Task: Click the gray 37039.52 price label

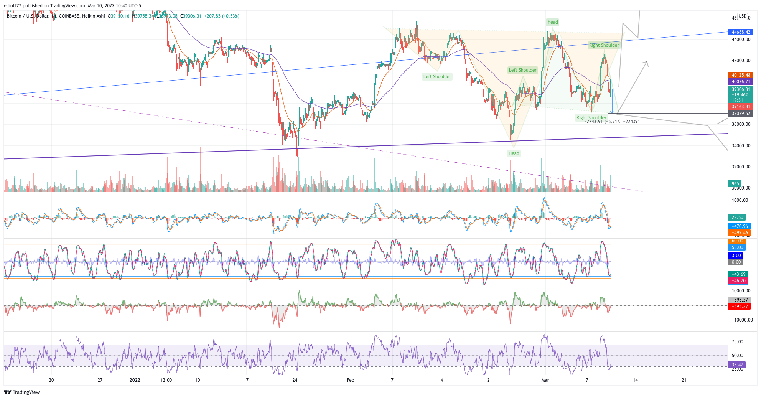Action: 741,114
